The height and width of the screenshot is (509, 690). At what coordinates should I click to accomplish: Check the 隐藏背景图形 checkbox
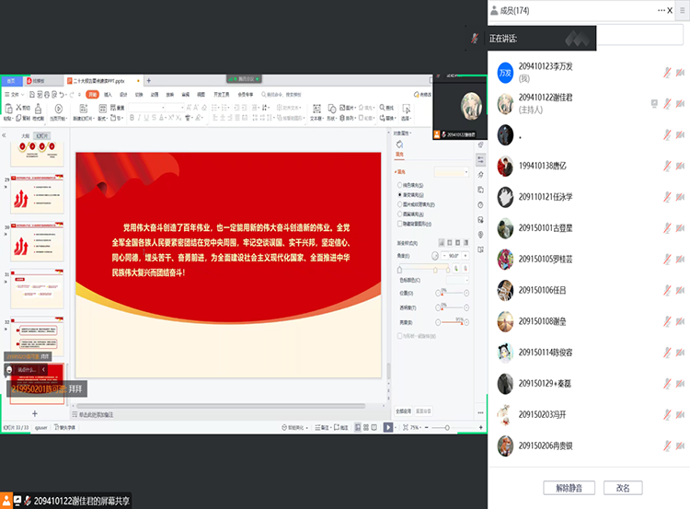398,222
